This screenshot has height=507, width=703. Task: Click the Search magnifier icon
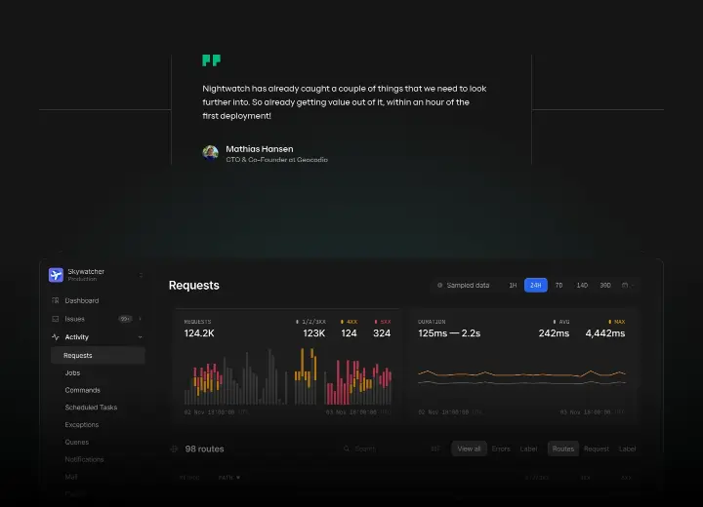coord(347,448)
